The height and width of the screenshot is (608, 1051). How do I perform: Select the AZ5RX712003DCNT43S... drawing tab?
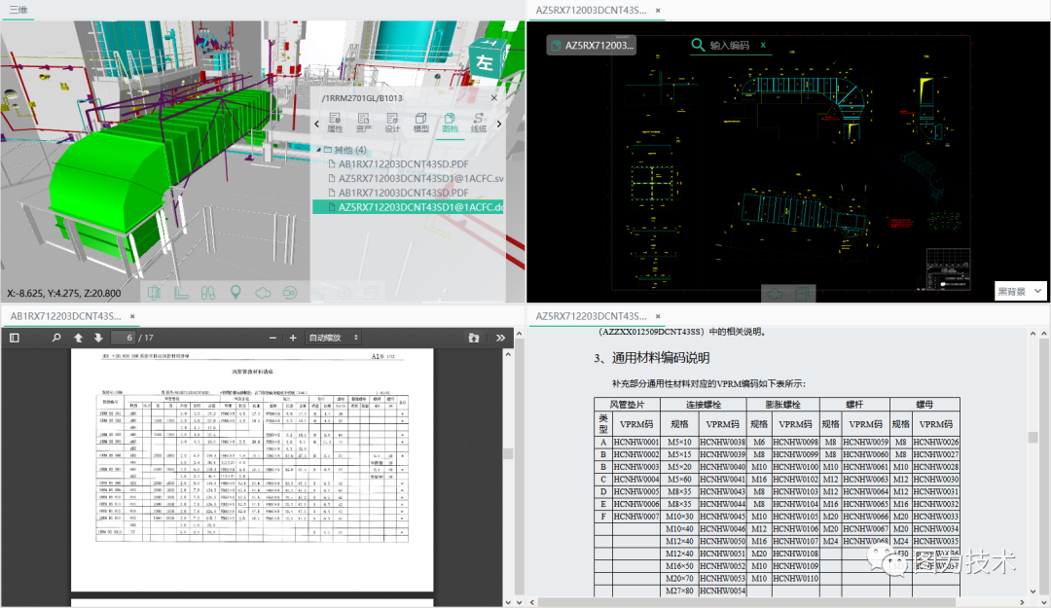[x=591, y=10]
